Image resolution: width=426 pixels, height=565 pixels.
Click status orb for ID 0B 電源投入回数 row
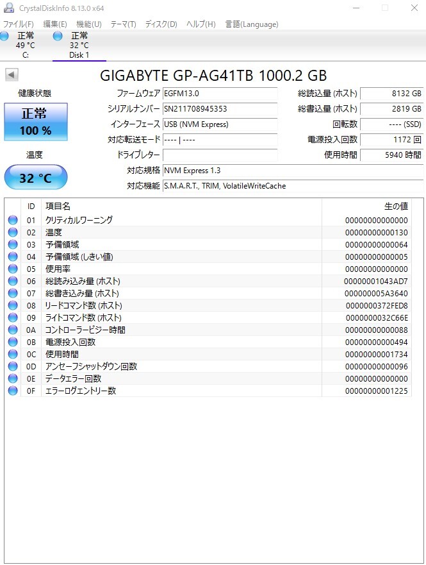[x=13, y=342]
